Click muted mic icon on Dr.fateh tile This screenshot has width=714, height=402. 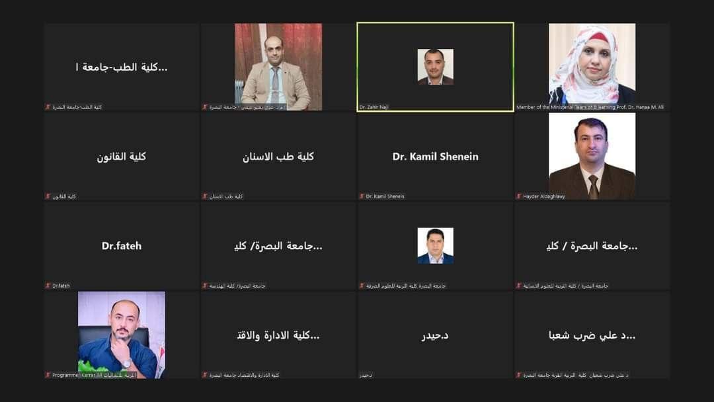(x=48, y=286)
